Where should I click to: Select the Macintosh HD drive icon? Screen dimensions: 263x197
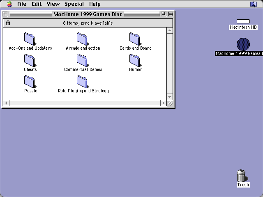pyautogui.click(x=243, y=21)
